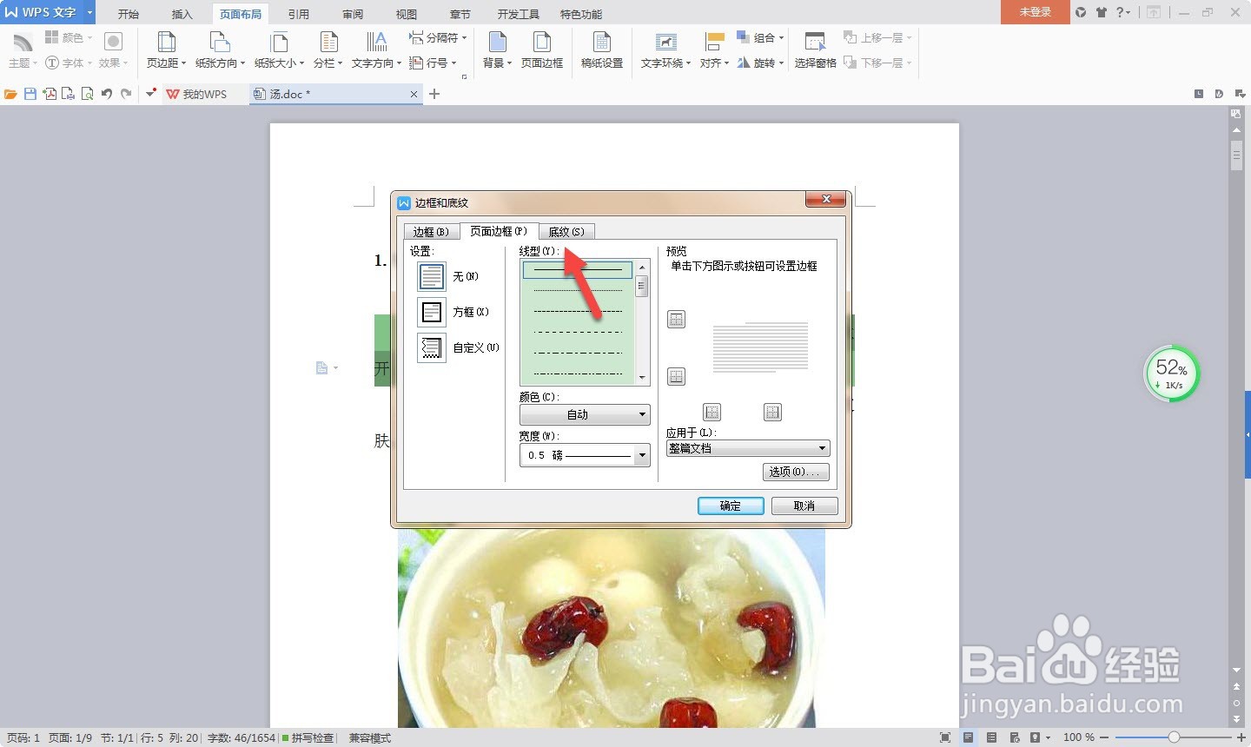Open paper orientation (纸张方向) icon
Image resolution: width=1251 pixels, height=747 pixels.
pyautogui.click(x=220, y=42)
